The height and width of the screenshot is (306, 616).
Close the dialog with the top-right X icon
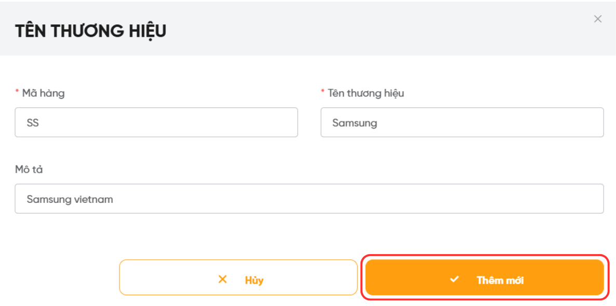click(x=598, y=19)
